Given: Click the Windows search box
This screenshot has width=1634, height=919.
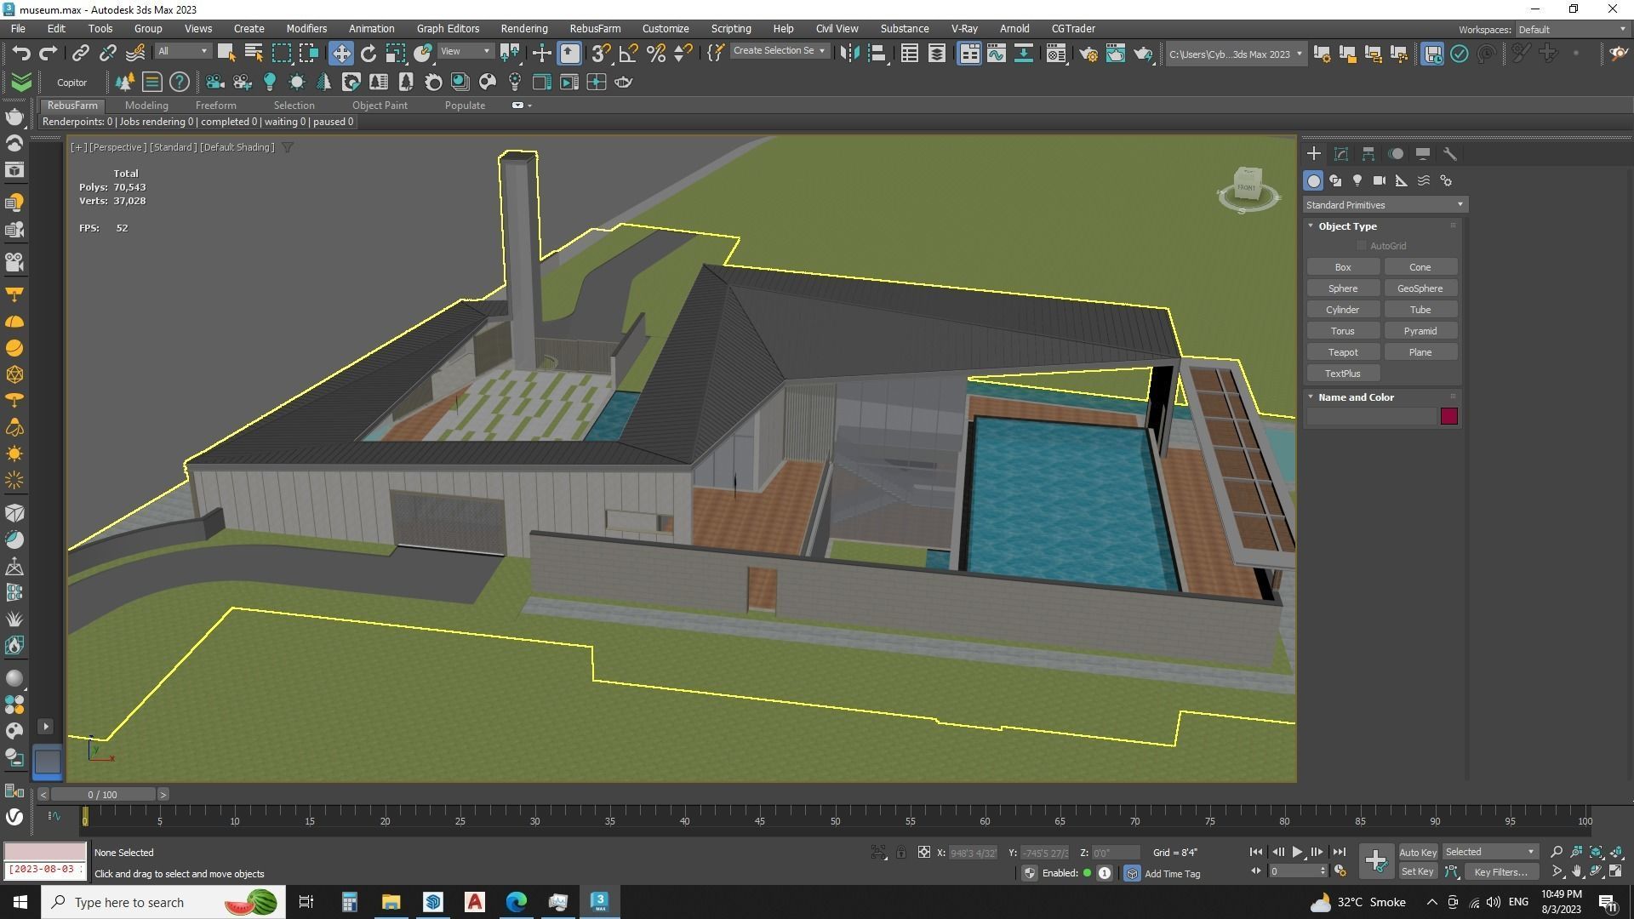Looking at the screenshot, I should coord(163,902).
